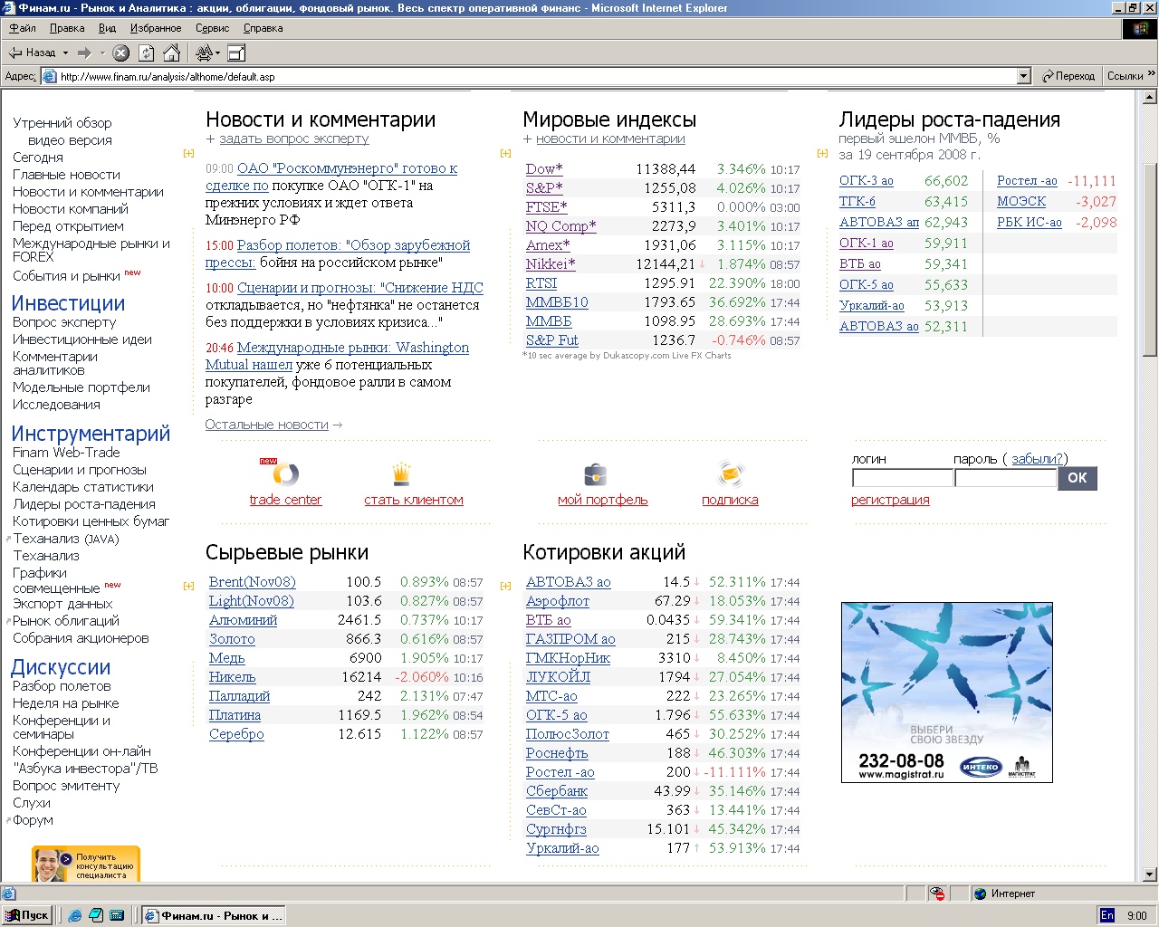The image size is (1159, 927).
Task: Open the Справка menu
Action: pyautogui.click(x=263, y=28)
